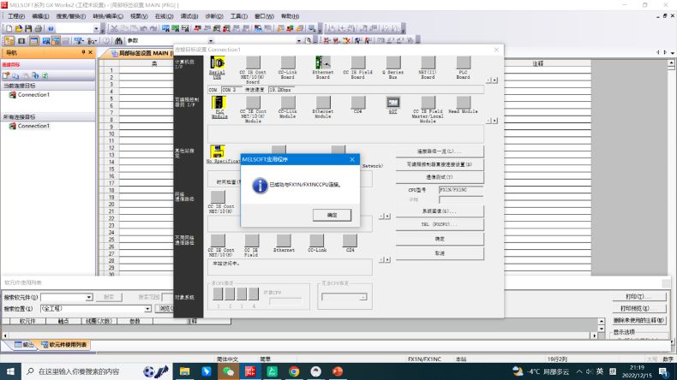Click the Print toolbar icon
Image resolution: width=677 pixels, height=380 pixels.
(39, 28)
